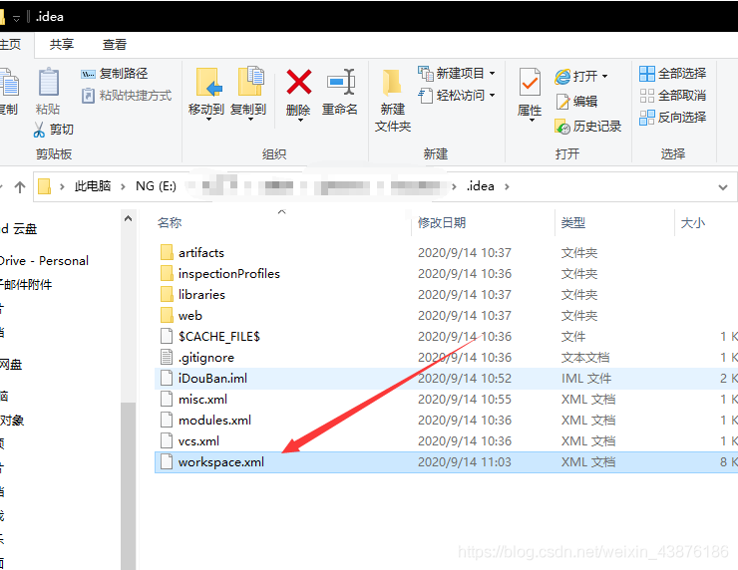Click Select all in ribbon

[672, 74]
